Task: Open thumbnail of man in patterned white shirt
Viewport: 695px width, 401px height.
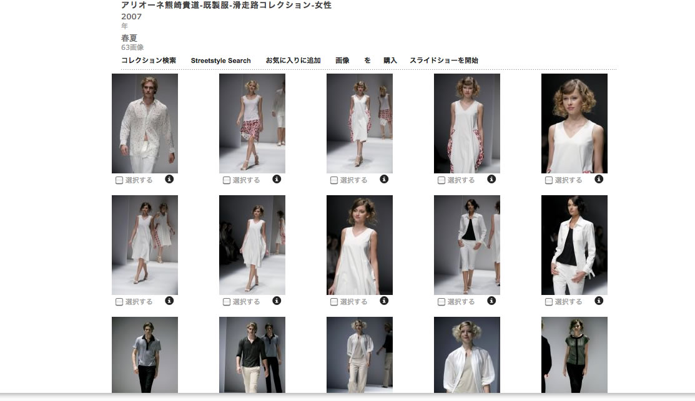Action: 145,123
